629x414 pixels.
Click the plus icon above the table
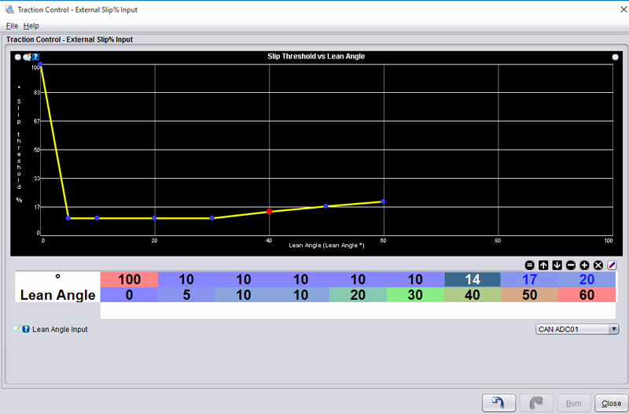(584, 265)
